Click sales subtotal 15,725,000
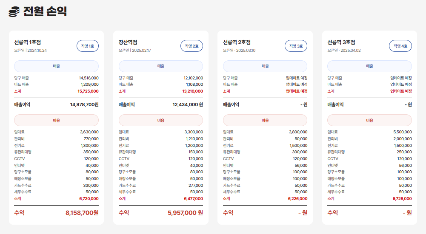This screenshot has height=234, width=426. [88, 91]
